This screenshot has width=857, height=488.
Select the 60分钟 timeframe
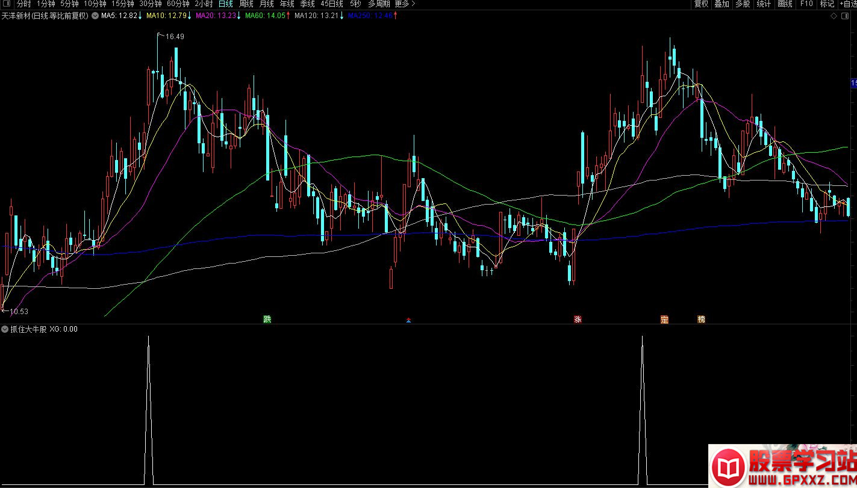pyautogui.click(x=178, y=4)
